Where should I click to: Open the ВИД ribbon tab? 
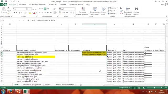tap(88, 5)
